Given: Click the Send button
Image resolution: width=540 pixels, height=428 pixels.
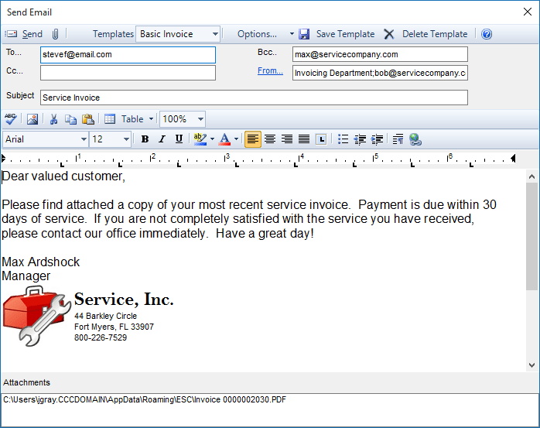Looking at the screenshot, I should 25,34.
